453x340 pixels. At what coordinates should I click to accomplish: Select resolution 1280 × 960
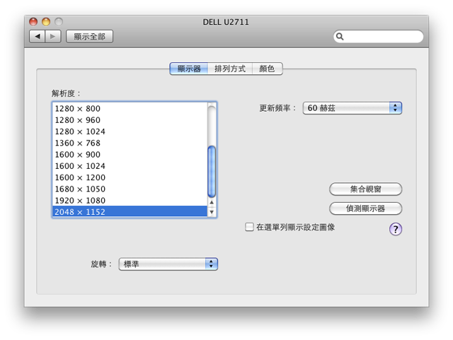[x=130, y=120]
